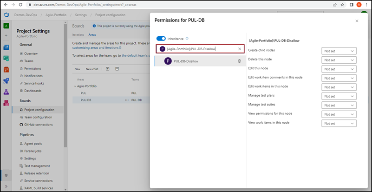Viewport: 372px width, 192px height.
Task: Clear the identity search field
Action: pyautogui.click(x=239, y=49)
